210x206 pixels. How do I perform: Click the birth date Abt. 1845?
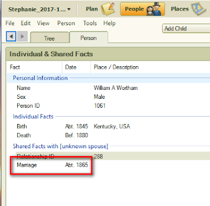pos(77,126)
